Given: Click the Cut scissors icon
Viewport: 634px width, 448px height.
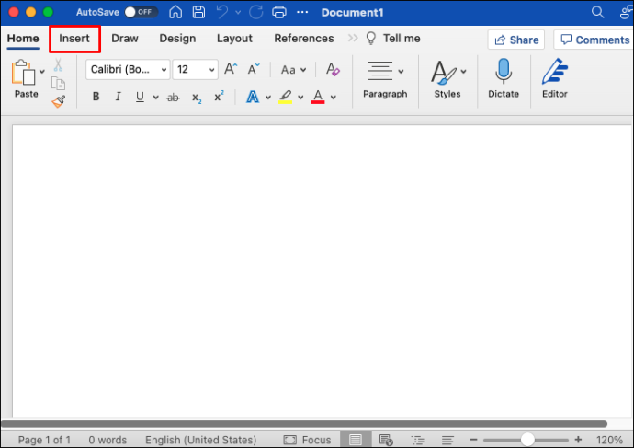Looking at the screenshot, I should point(58,64).
